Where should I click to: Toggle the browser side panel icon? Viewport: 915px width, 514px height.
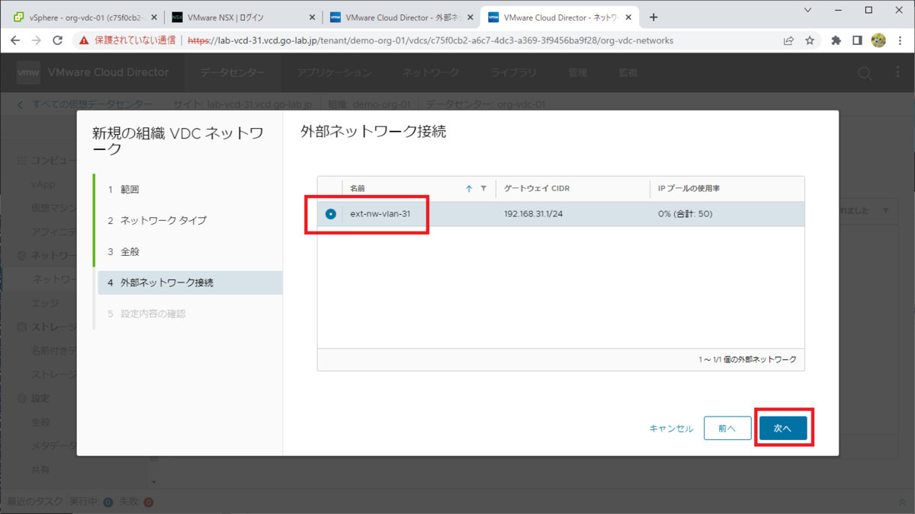pos(857,40)
